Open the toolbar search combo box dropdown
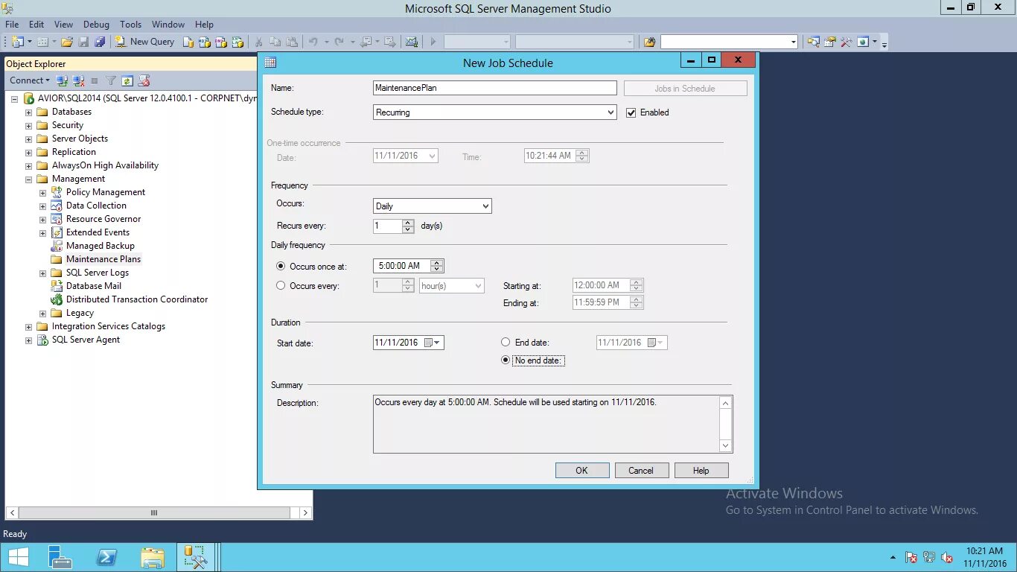Screen dimensions: 1017x572 click(794, 42)
